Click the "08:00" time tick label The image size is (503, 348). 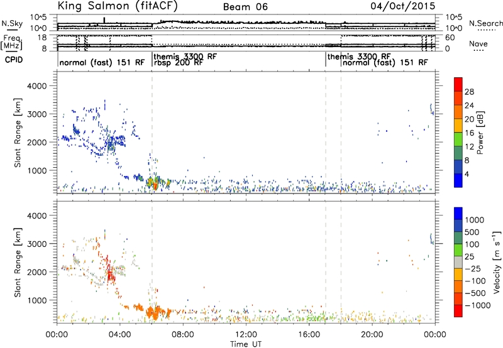pos(183,335)
